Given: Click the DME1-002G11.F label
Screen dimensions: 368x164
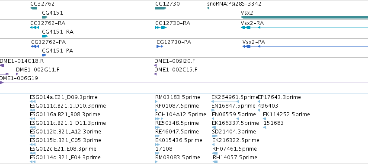Looking at the screenshot, I should pyautogui.click(x=38, y=70).
